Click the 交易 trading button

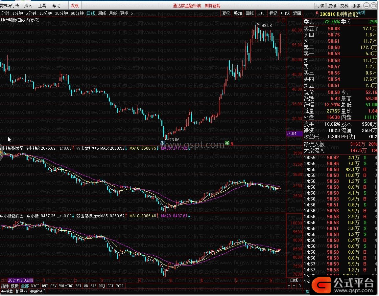pos(344,6)
